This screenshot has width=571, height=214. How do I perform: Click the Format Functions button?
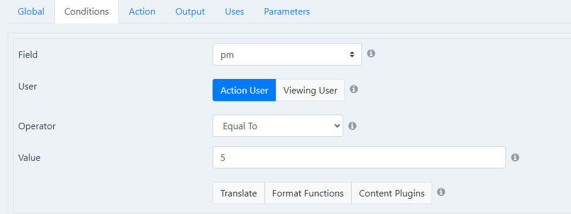coord(307,193)
